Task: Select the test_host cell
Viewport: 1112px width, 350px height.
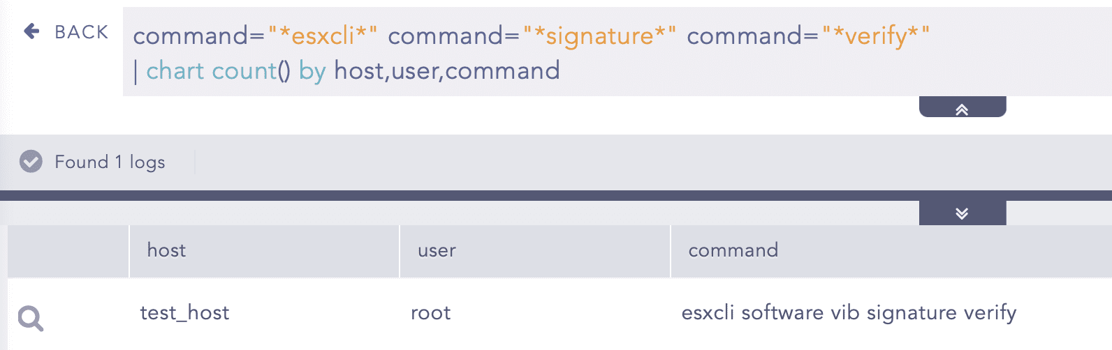Action: click(184, 313)
